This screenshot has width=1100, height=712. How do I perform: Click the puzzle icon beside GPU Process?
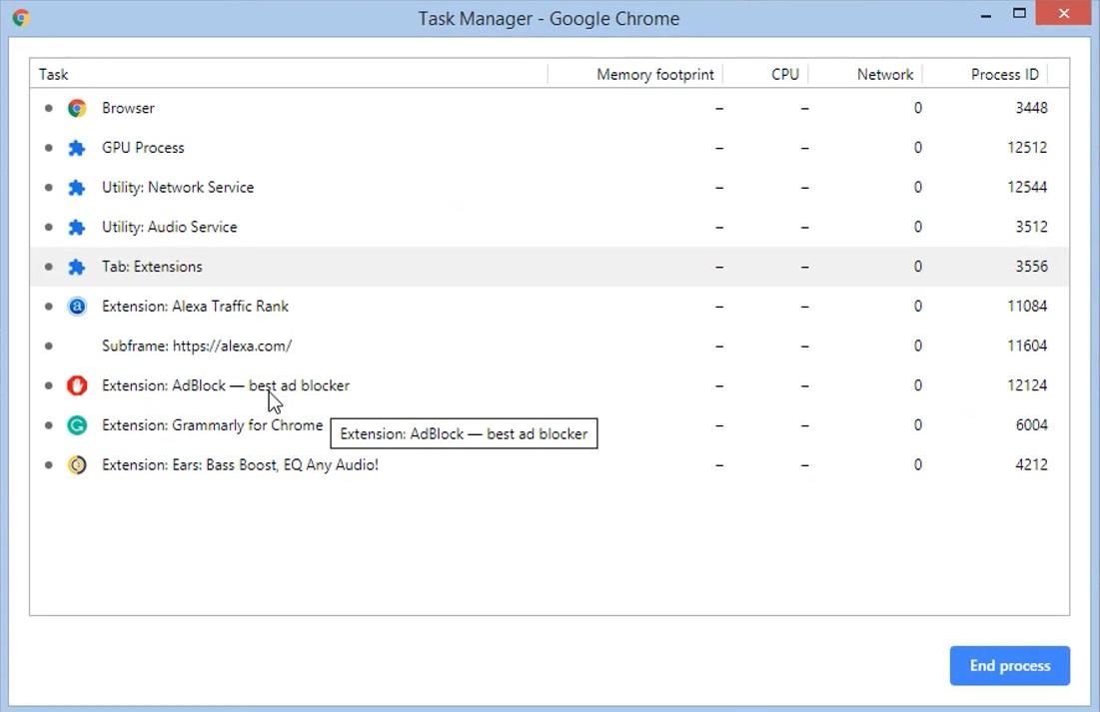click(x=77, y=148)
